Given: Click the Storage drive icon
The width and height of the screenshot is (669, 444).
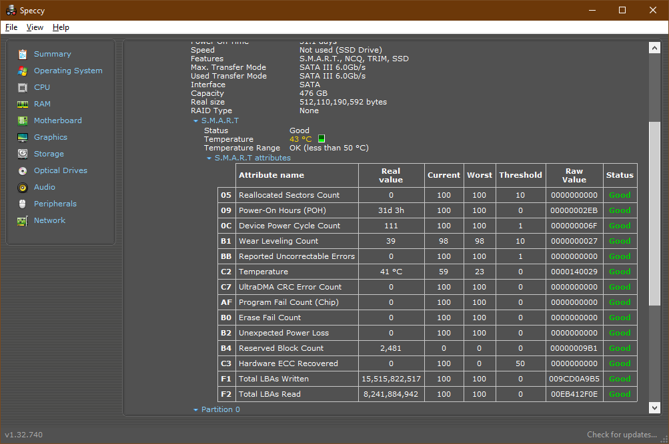Looking at the screenshot, I should click(x=23, y=154).
